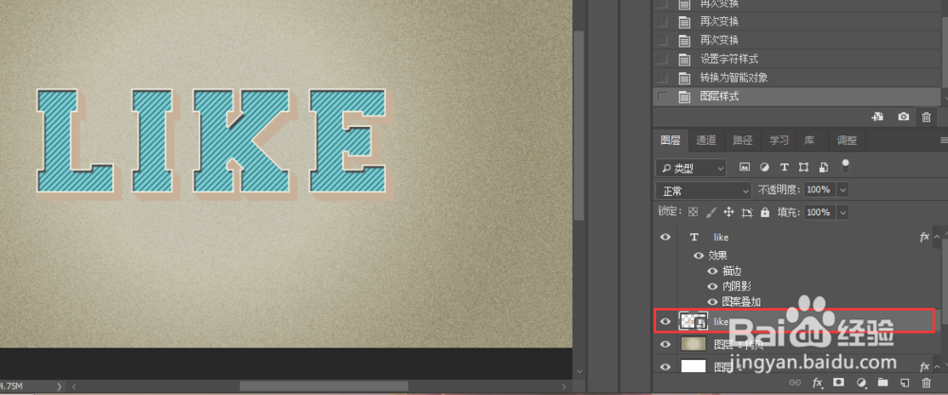The width and height of the screenshot is (948, 395).
Task: Lock artboard nesting icon
Action: [x=747, y=212]
